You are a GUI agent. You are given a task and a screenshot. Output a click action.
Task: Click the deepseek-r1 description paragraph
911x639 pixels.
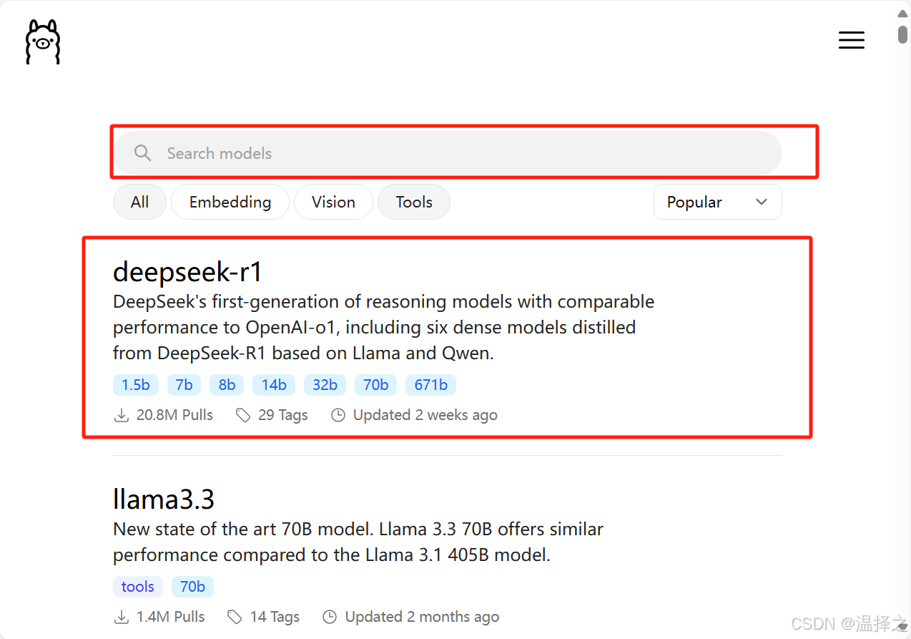point(384,327)
